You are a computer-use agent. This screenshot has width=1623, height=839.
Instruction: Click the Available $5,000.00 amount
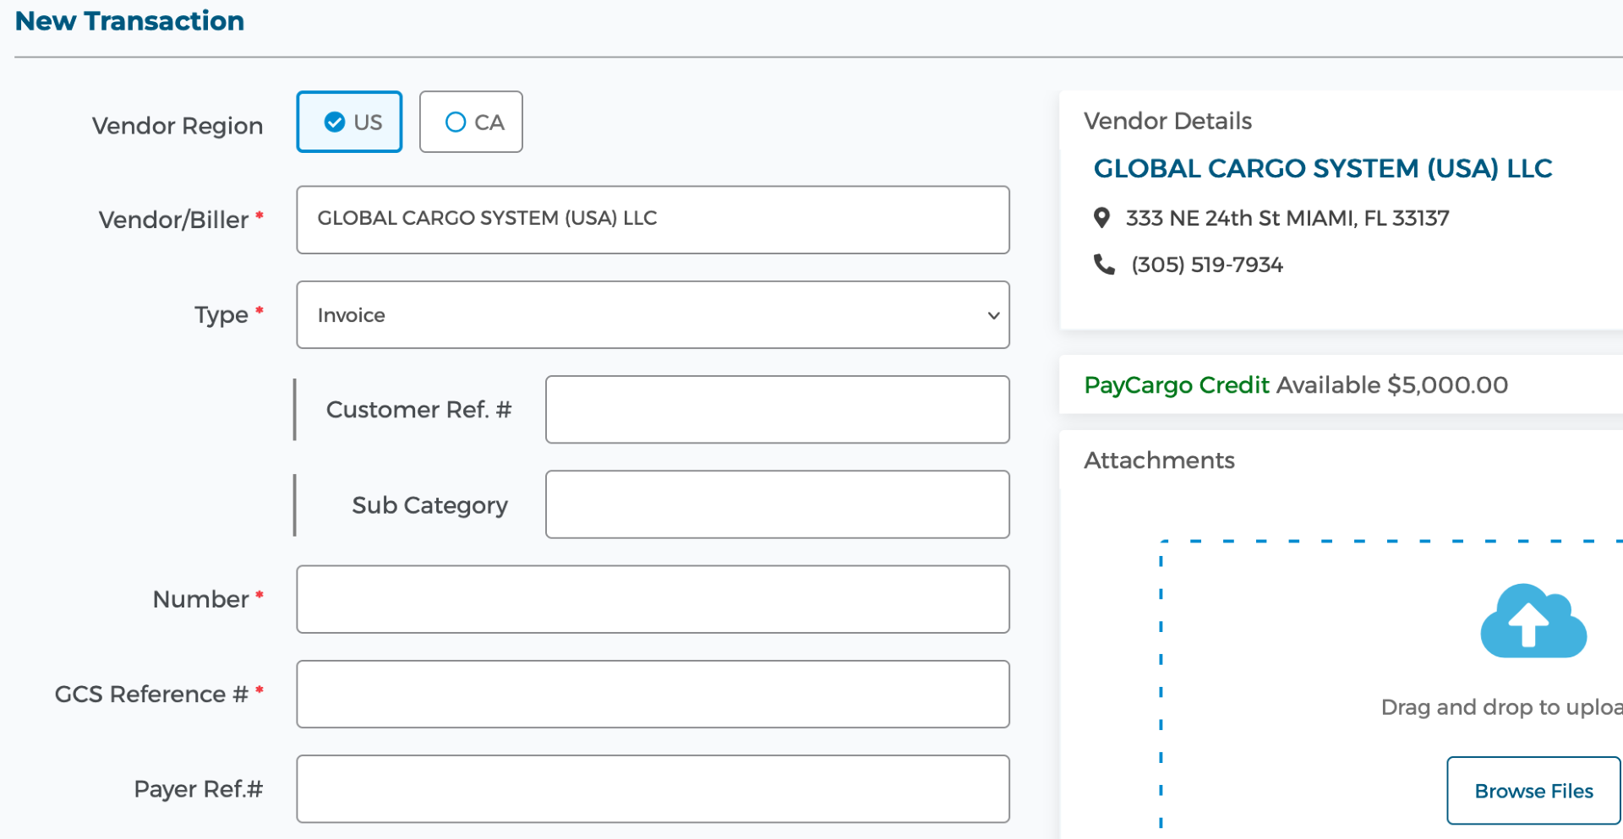(1391, 385)
